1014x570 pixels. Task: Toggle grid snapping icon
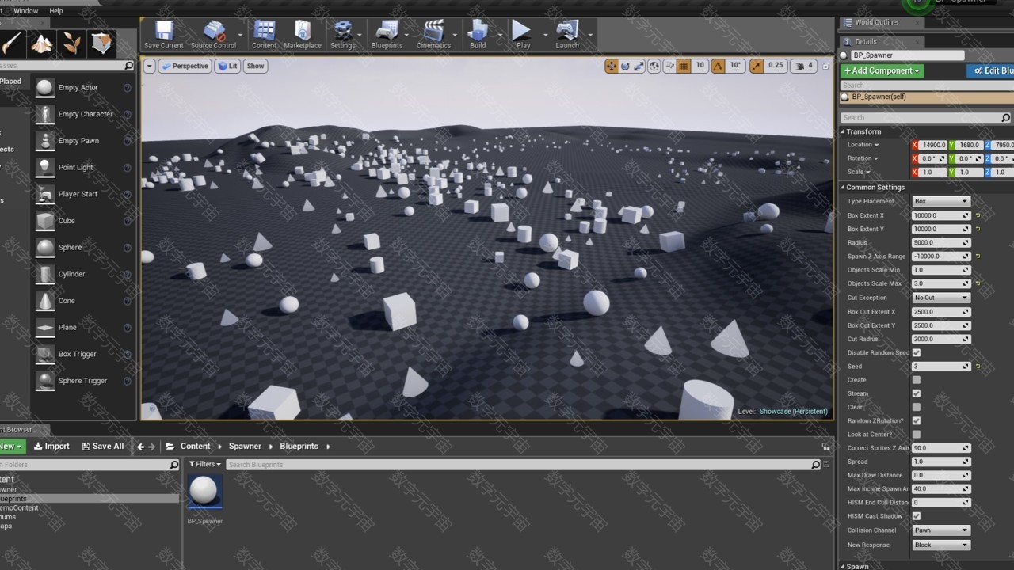coord(684,66)
